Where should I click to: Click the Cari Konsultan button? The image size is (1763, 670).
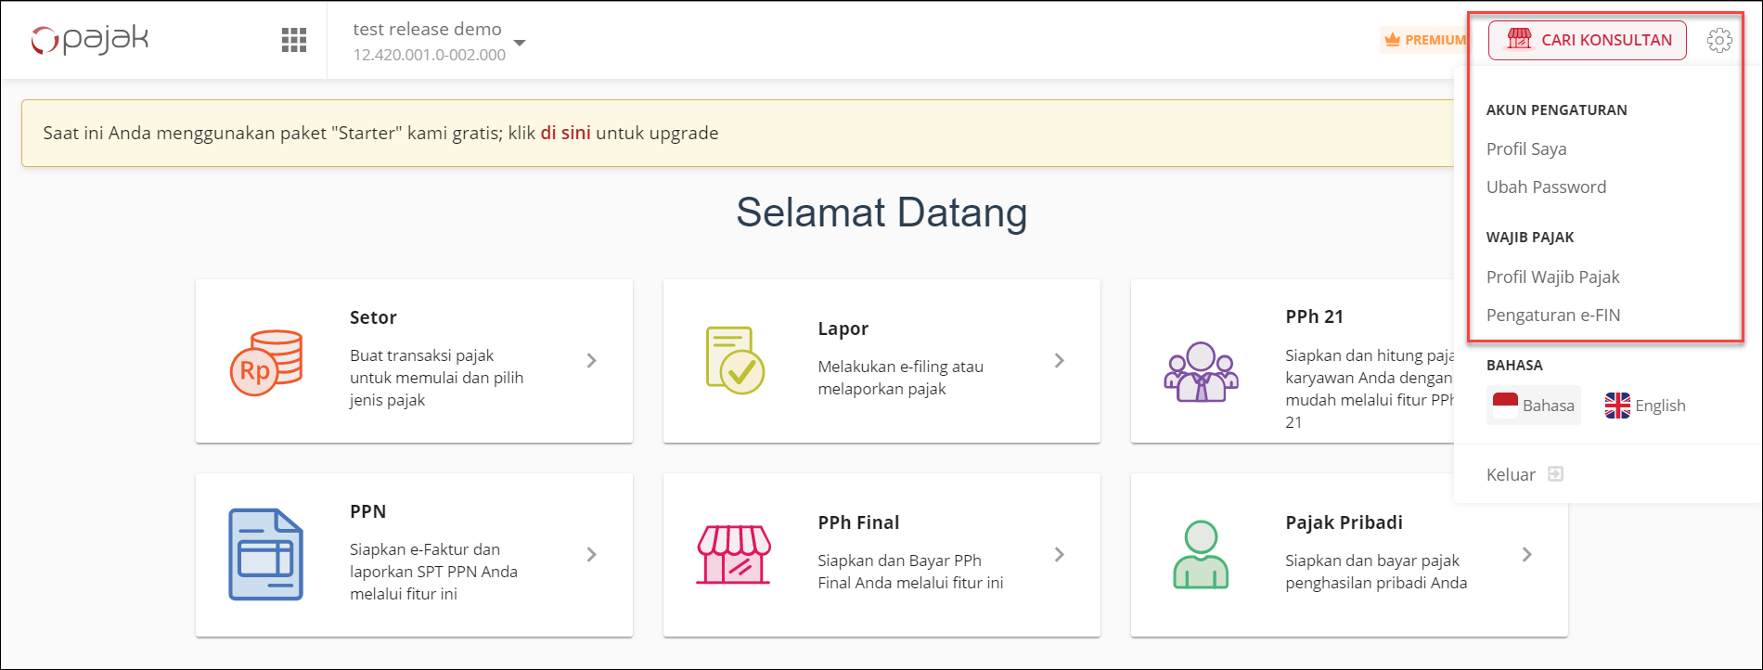pyautogui.click(x=1588, y=40)
